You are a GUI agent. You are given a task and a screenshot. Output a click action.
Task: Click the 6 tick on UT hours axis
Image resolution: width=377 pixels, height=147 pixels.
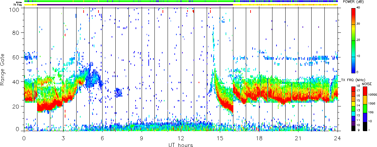click(x=103, y=138)
